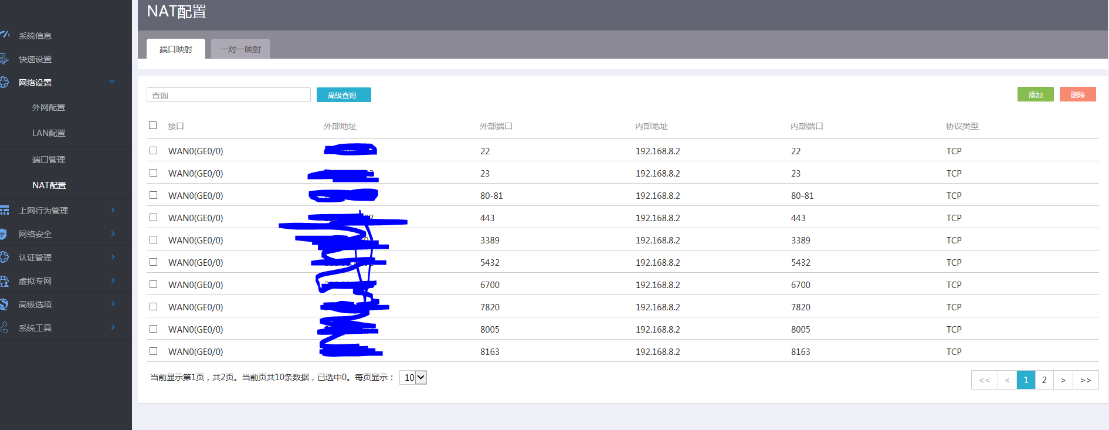Viewport: 1109px width, 430px height.
Task: Expand the 高级选项 menu chevron
Action: click(x=113, y=304)
